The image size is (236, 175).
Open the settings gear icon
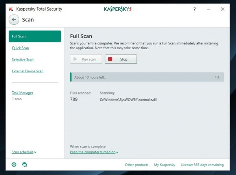pos(14,164)
